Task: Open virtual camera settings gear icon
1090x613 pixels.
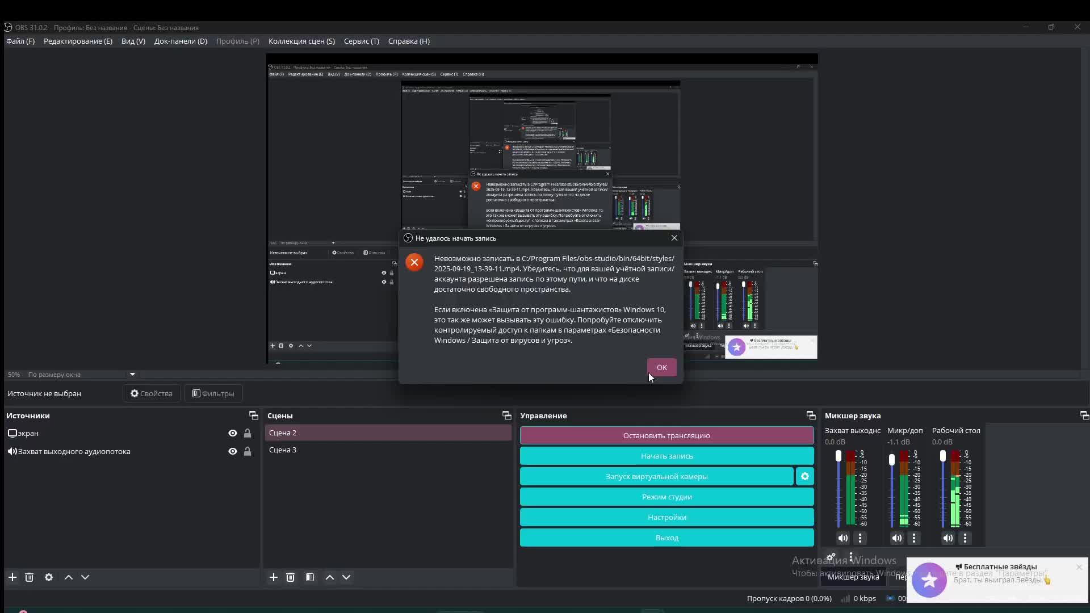Action: (804, 476)
